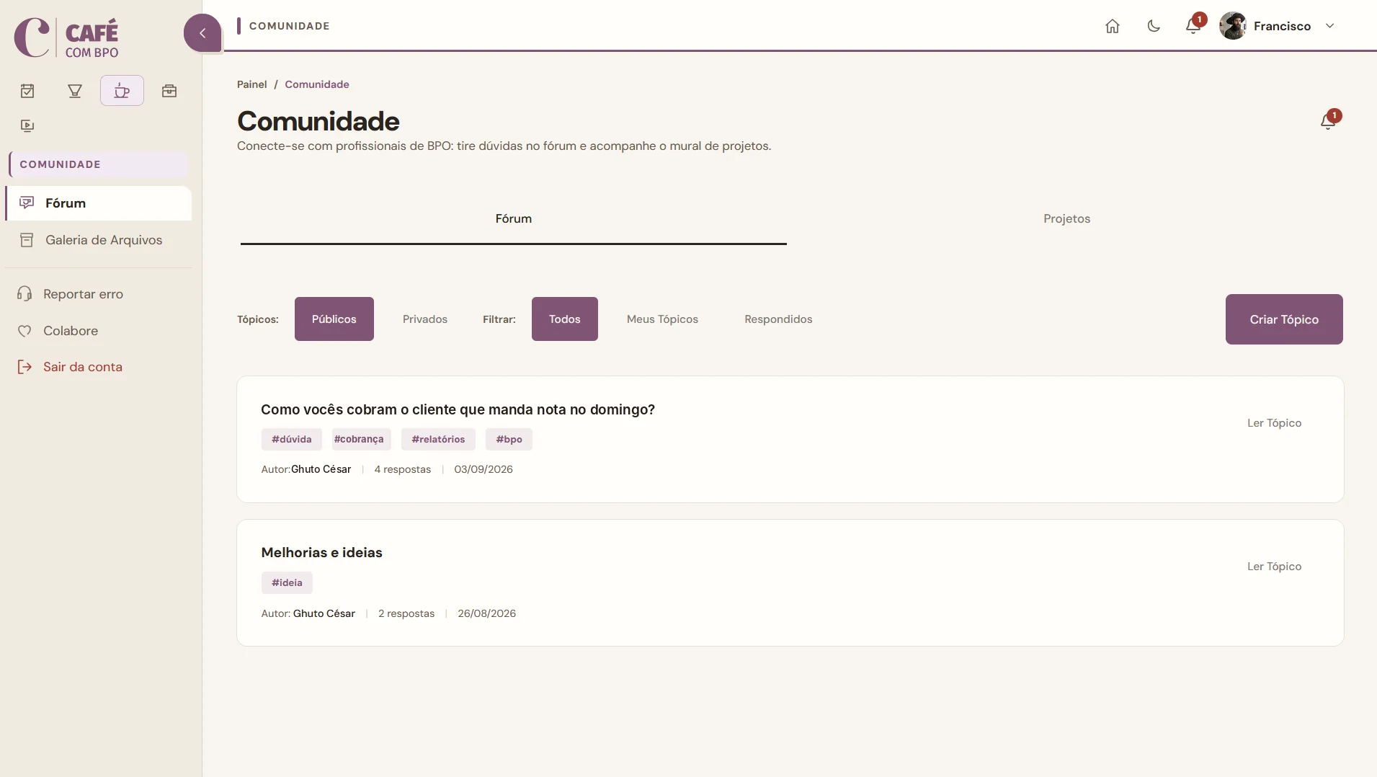Select the coffee cup community icon

pos(122,91)
